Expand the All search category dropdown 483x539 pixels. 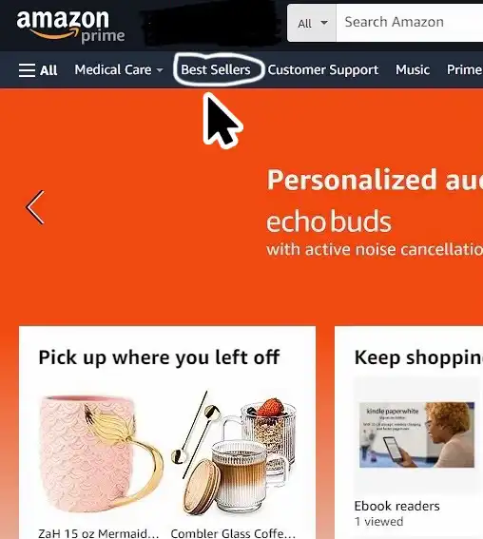pyautogui.click(x=312, y=24)
